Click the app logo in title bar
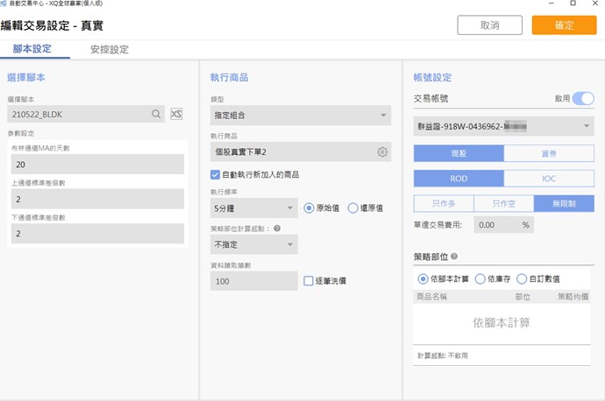This screenshot has height=401, width=605. point(5,5)
